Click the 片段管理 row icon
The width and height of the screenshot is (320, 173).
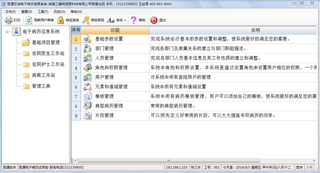[x=87, y=115]
